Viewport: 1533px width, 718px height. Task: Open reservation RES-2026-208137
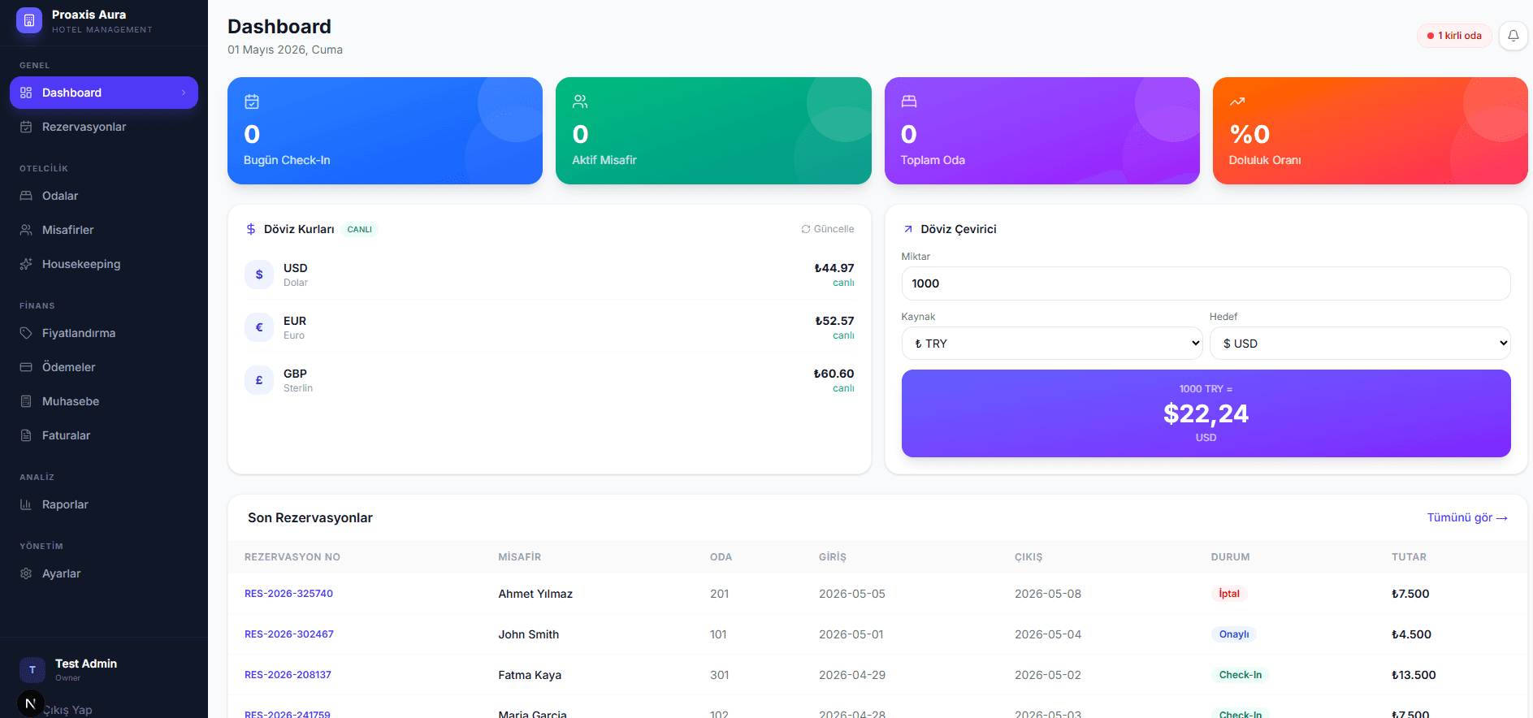(x=288, y=675)
